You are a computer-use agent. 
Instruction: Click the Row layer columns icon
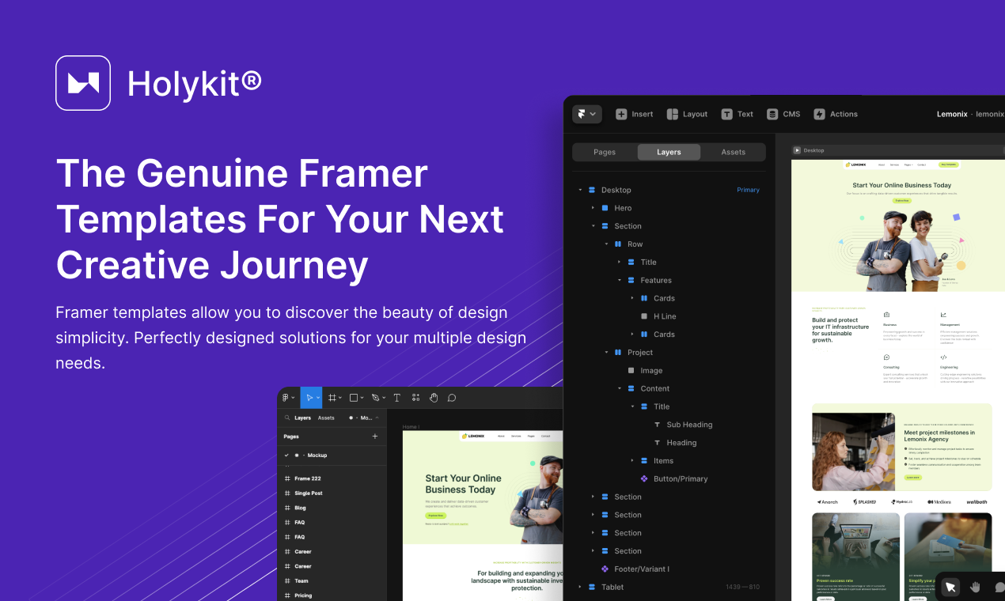[x=618, y=244]
